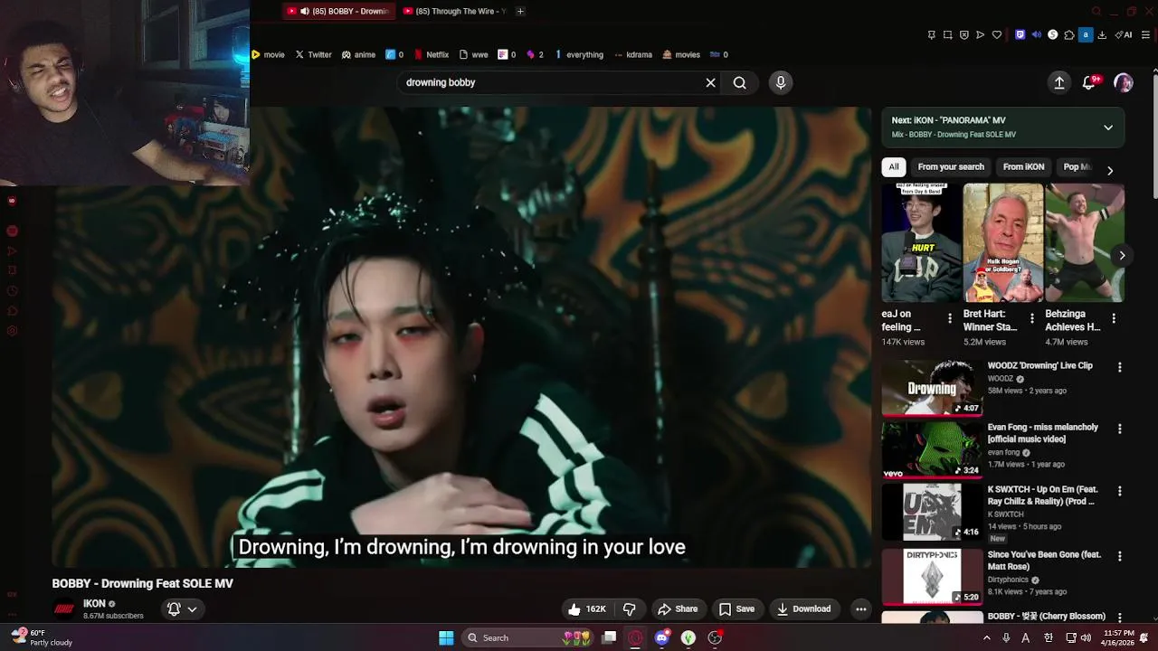The image size is (1158, 651).
Task: Open Evan Fong miss melancholy video
Action: click(x=932, y=450)
